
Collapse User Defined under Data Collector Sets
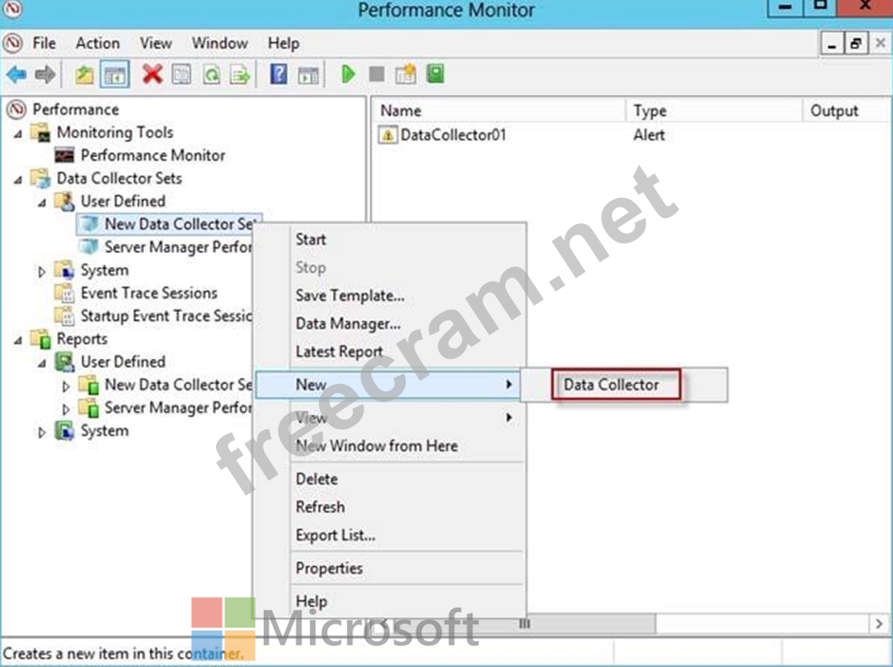point(42,202)
